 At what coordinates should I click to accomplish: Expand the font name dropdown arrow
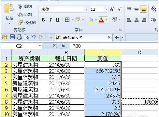pos(87,9)
